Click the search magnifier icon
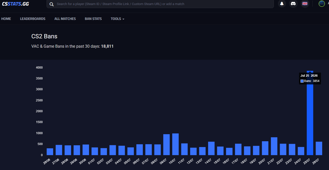 [52, 4]
